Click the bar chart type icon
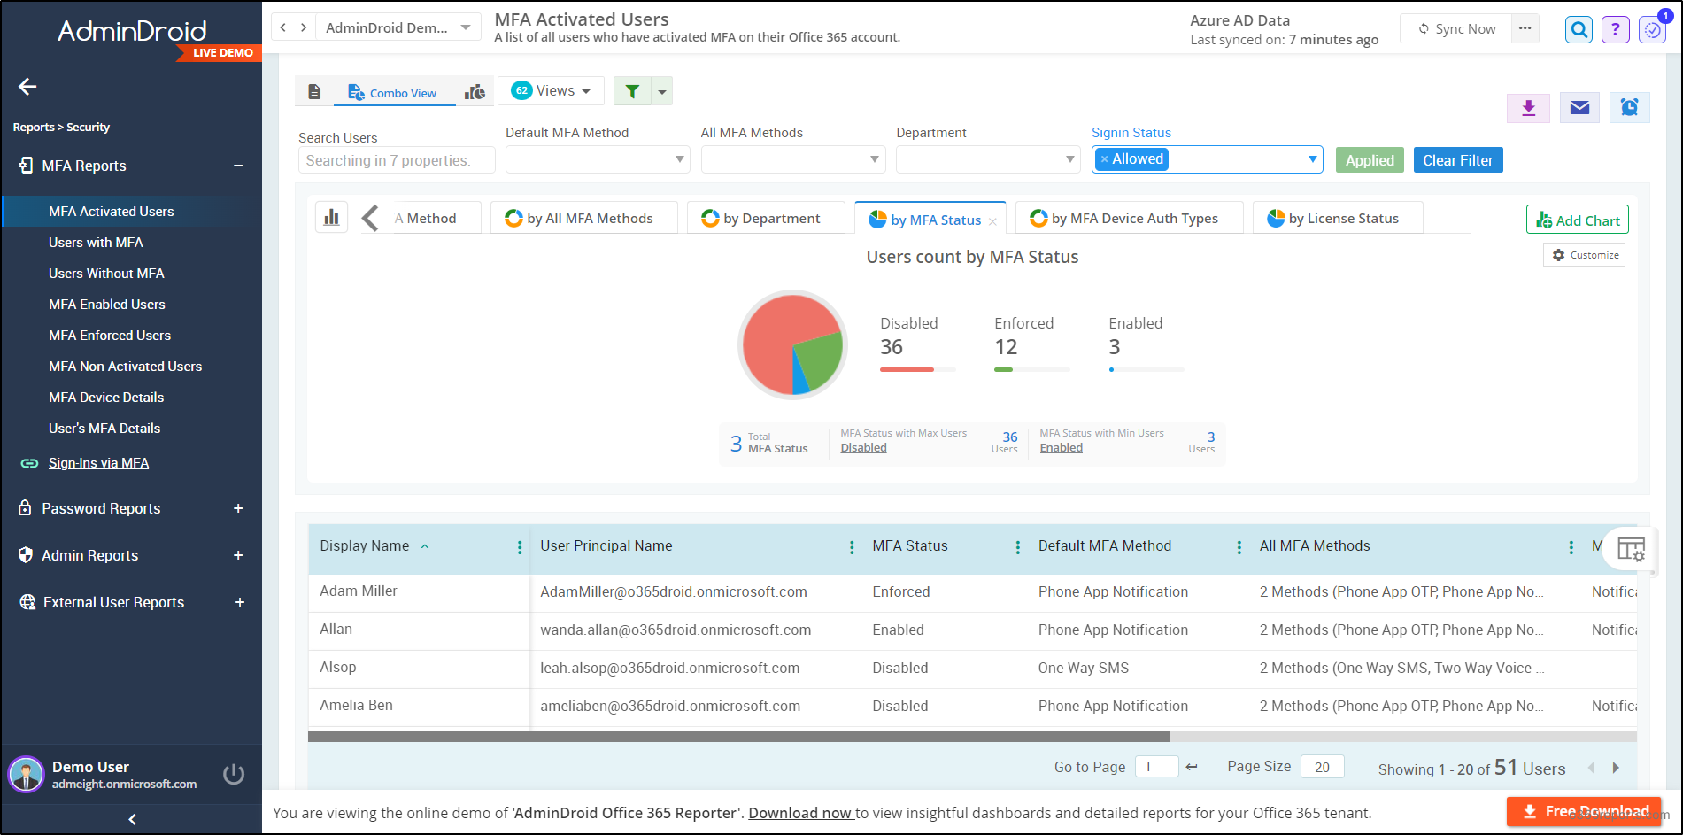This screenshot has height=835, width=1683. 332,218
